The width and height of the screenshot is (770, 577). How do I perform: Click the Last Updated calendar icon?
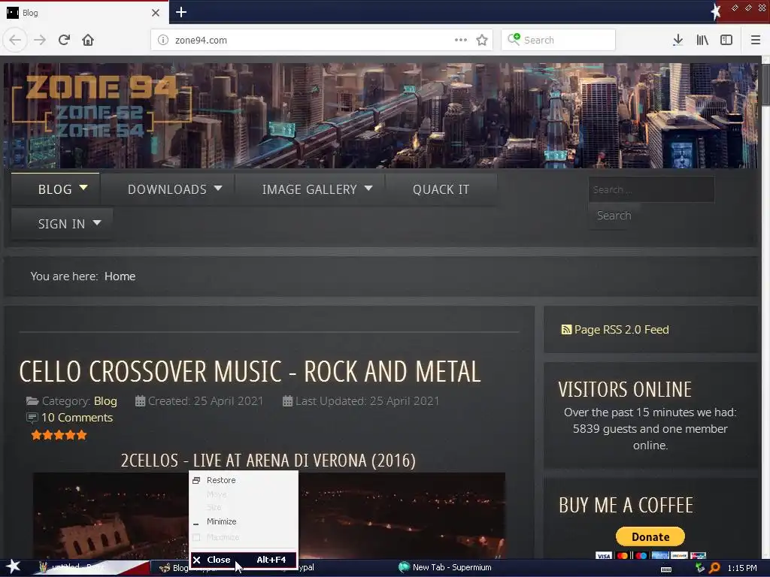[288, 401]
